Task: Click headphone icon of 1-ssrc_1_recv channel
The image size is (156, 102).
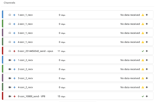Action: (10, 15)
